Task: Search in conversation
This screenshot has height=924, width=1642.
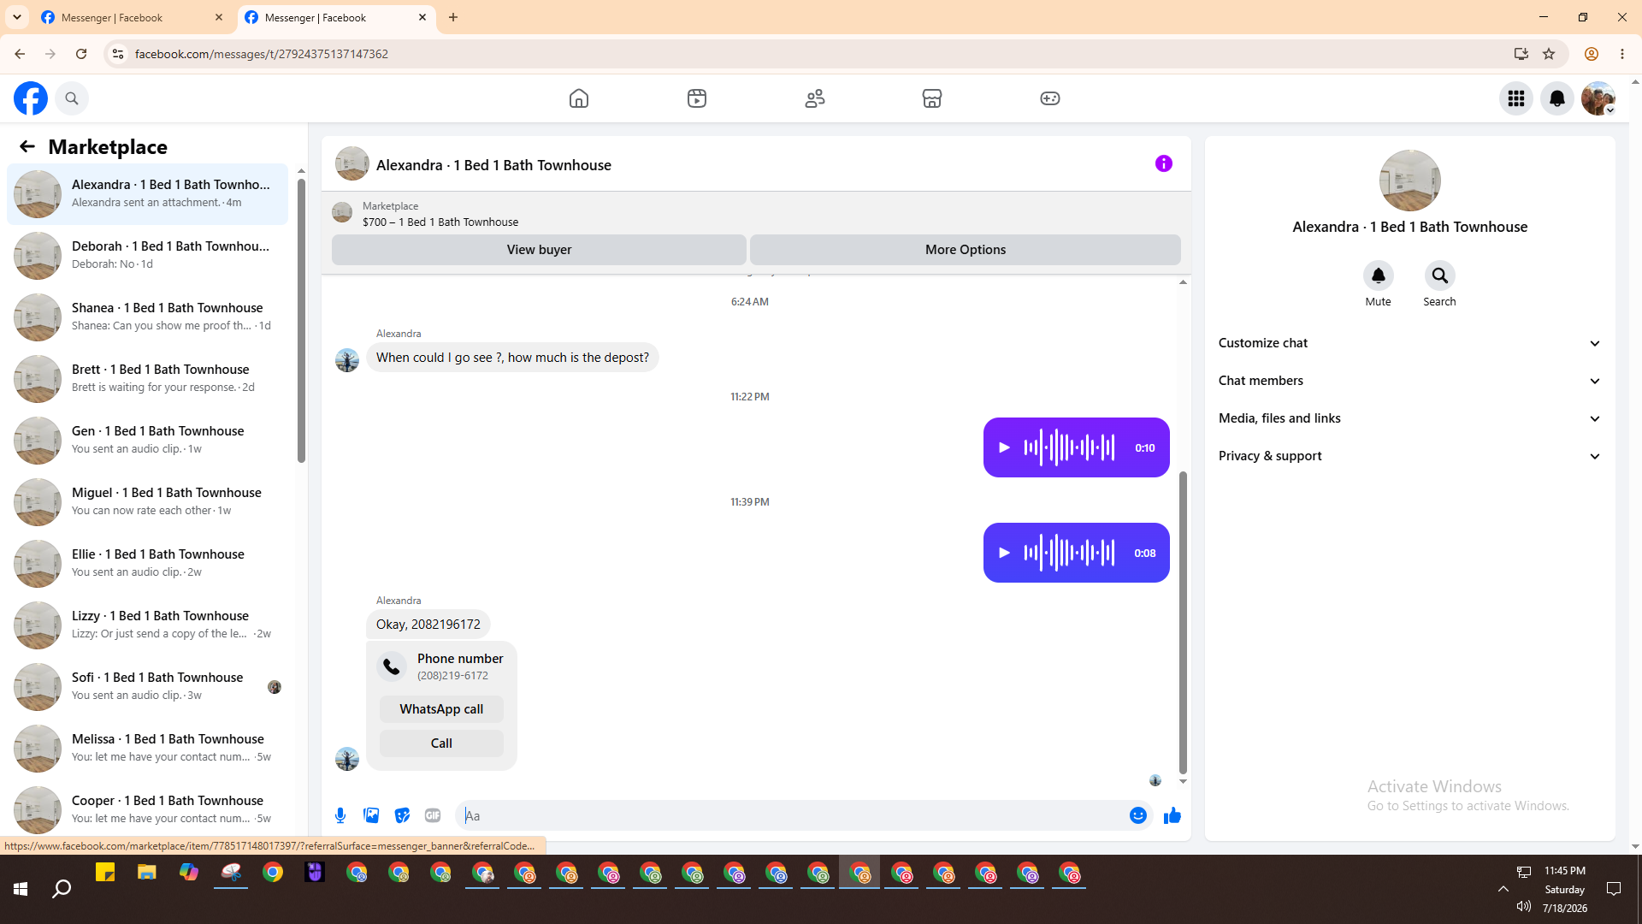Action: pos(1440,275)
